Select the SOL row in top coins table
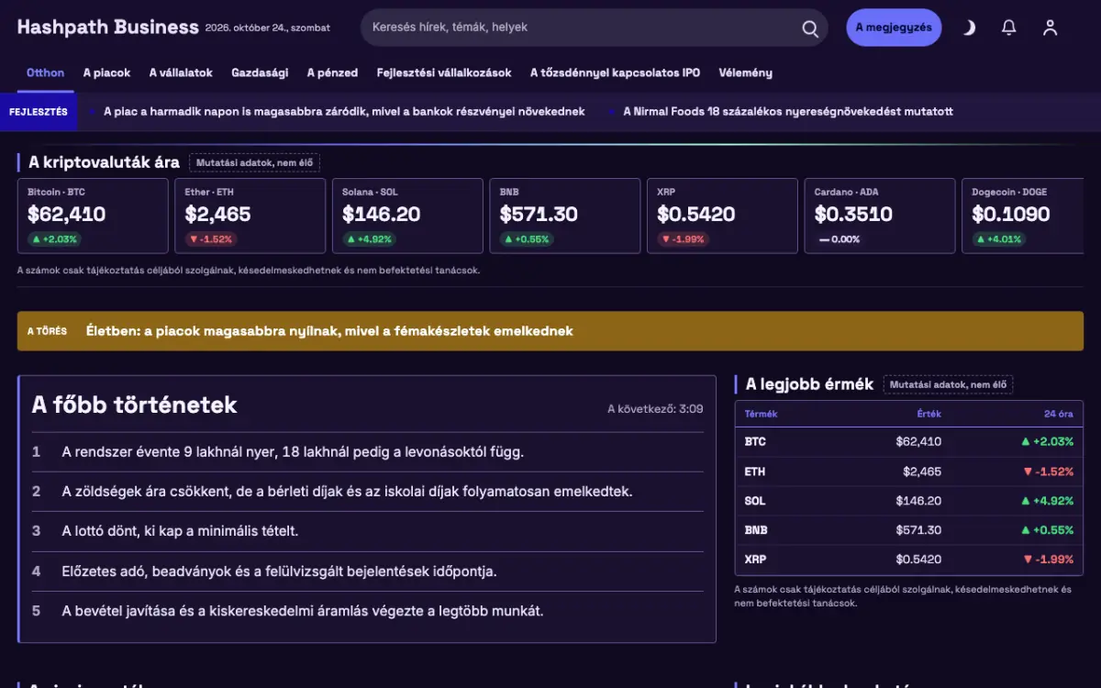1101x688 pixels. [909, 501]
